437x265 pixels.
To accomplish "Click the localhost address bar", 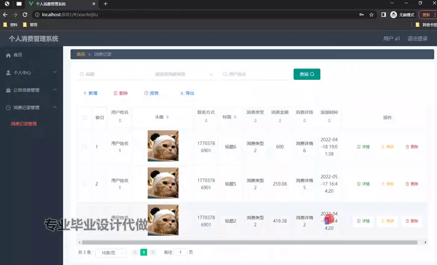I will (196, 15).
